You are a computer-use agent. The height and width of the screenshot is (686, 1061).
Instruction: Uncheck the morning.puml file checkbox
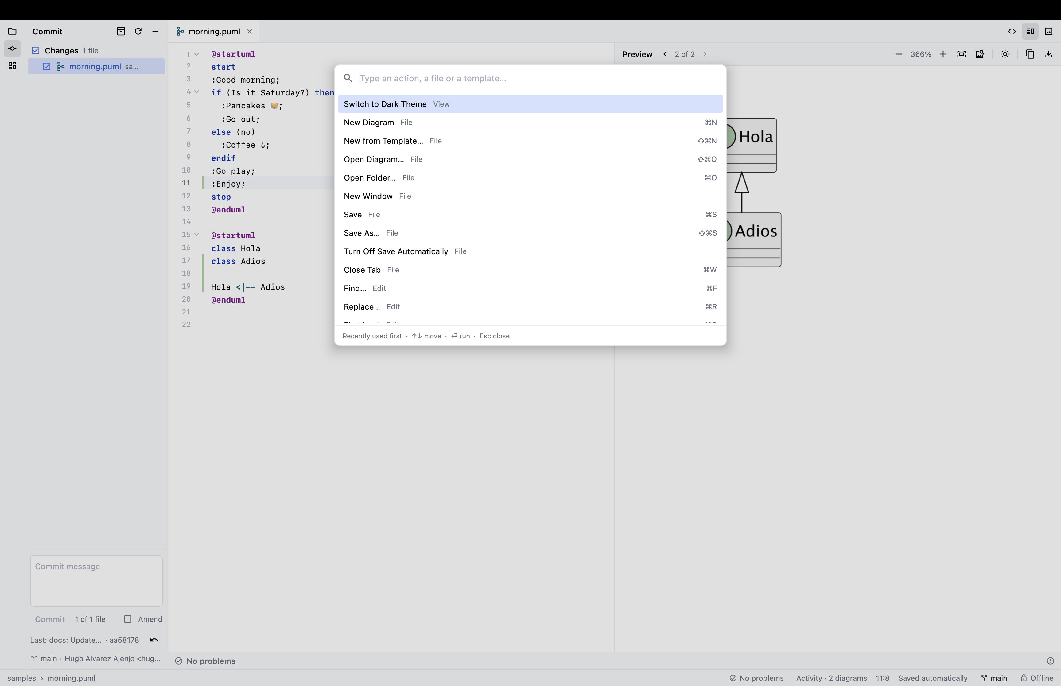[46, 66]
